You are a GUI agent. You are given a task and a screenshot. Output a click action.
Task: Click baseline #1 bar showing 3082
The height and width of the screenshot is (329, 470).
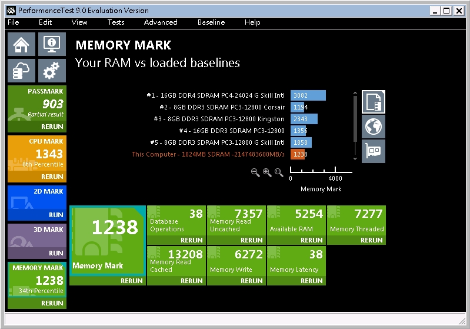click(308, 95)
